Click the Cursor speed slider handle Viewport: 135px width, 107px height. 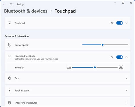click(x=103, y=45)
